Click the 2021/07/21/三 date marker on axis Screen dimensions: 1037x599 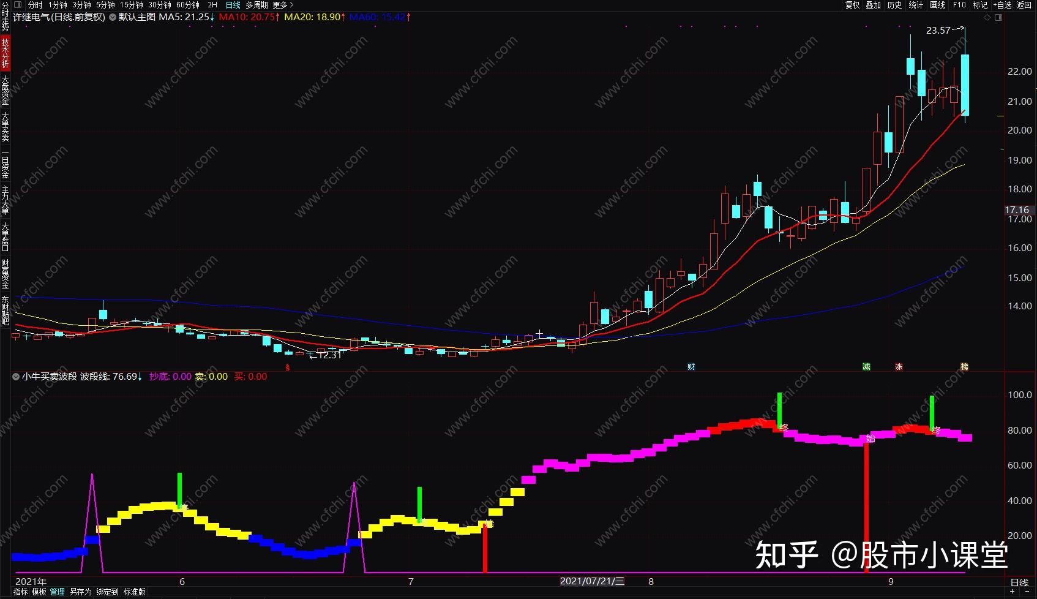pyautogui.click(x=593, y=581)
